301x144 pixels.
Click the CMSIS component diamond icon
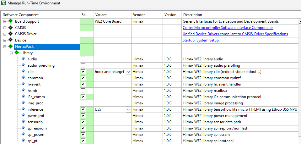(x=11, y=28)
